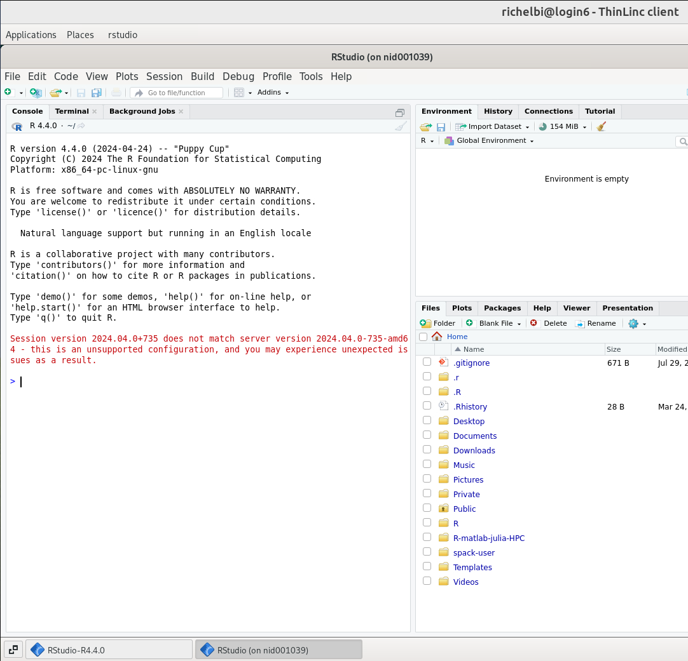Focus the Go to file/function search field
Viewport: 688px width, 661px height.
[x=176, y=92]
